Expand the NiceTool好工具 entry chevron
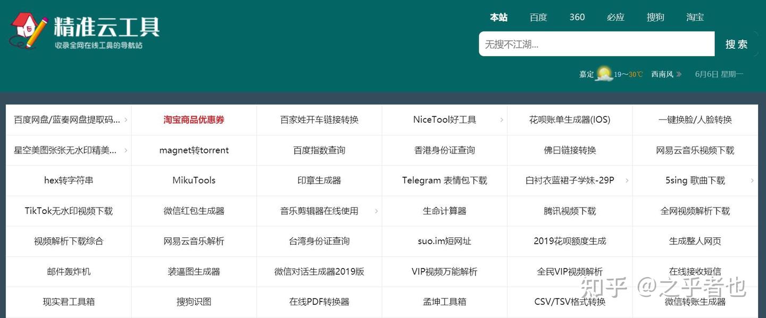Viewport: 766px width, 318px height. [x=502, y=120]
